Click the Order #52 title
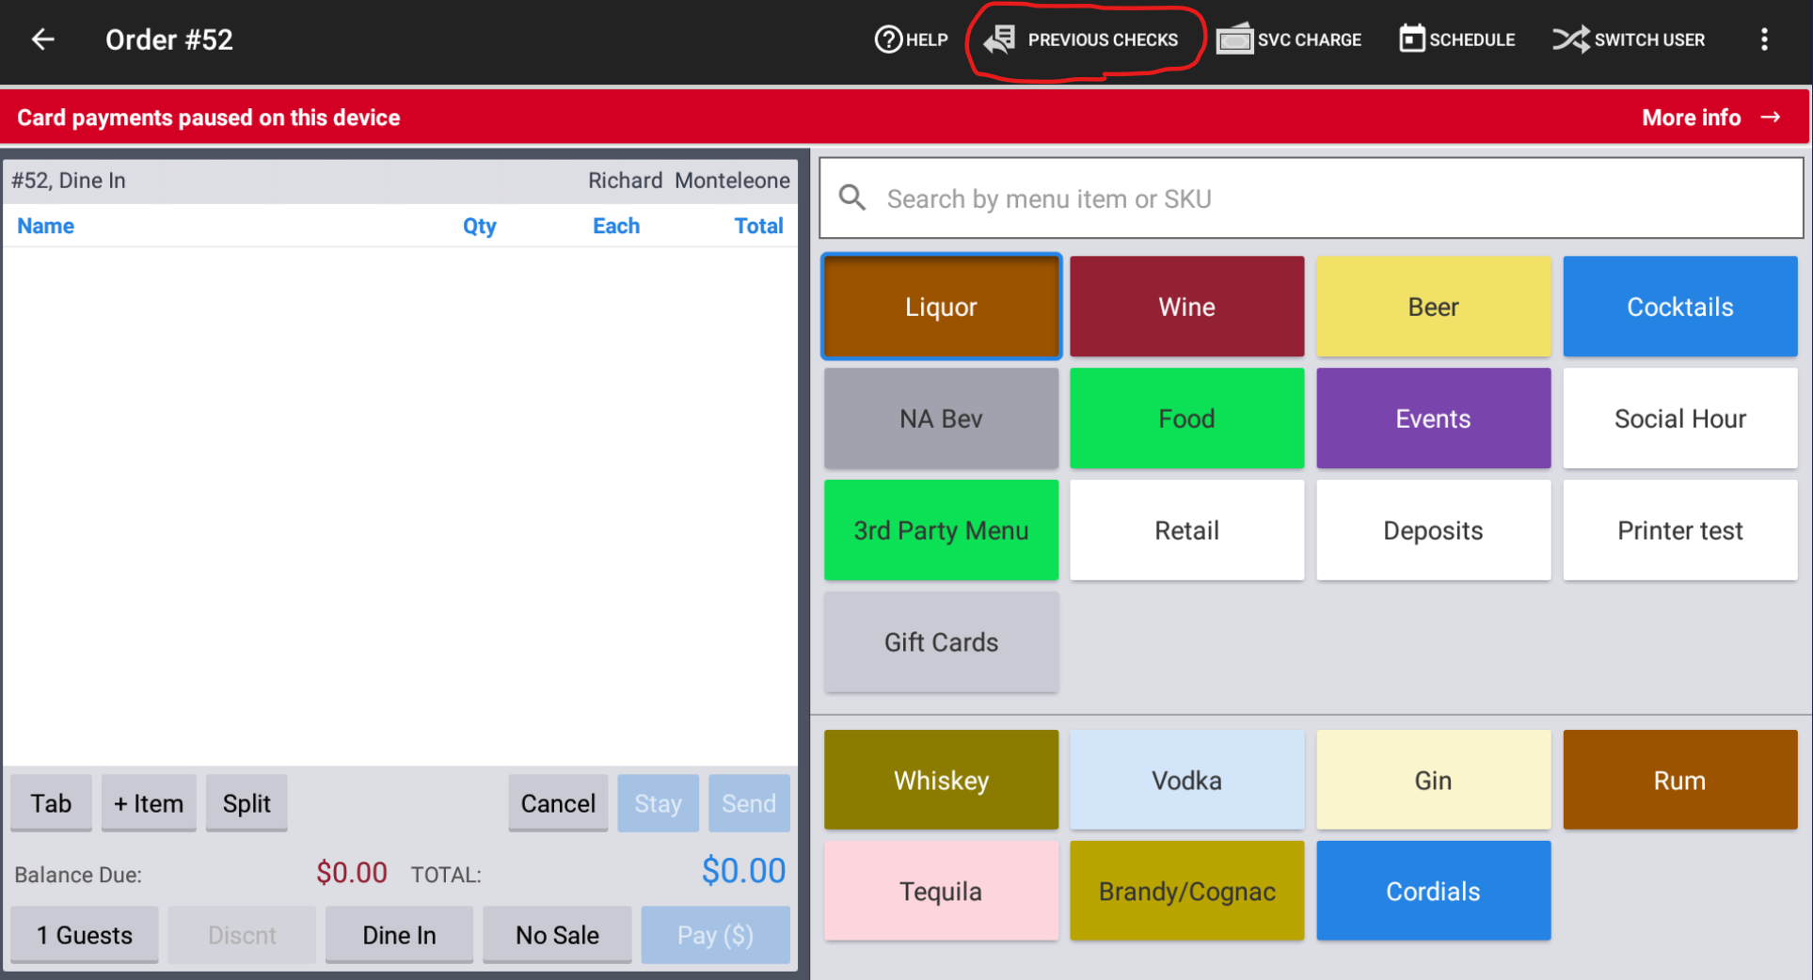This screenshot has height=980, width=1813. (169, 40)
